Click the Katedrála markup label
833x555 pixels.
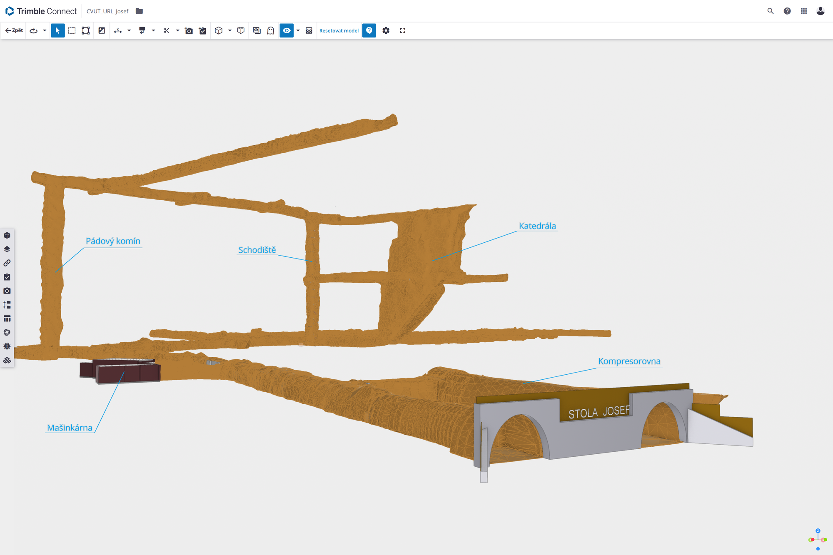click(x=537, y=226)
